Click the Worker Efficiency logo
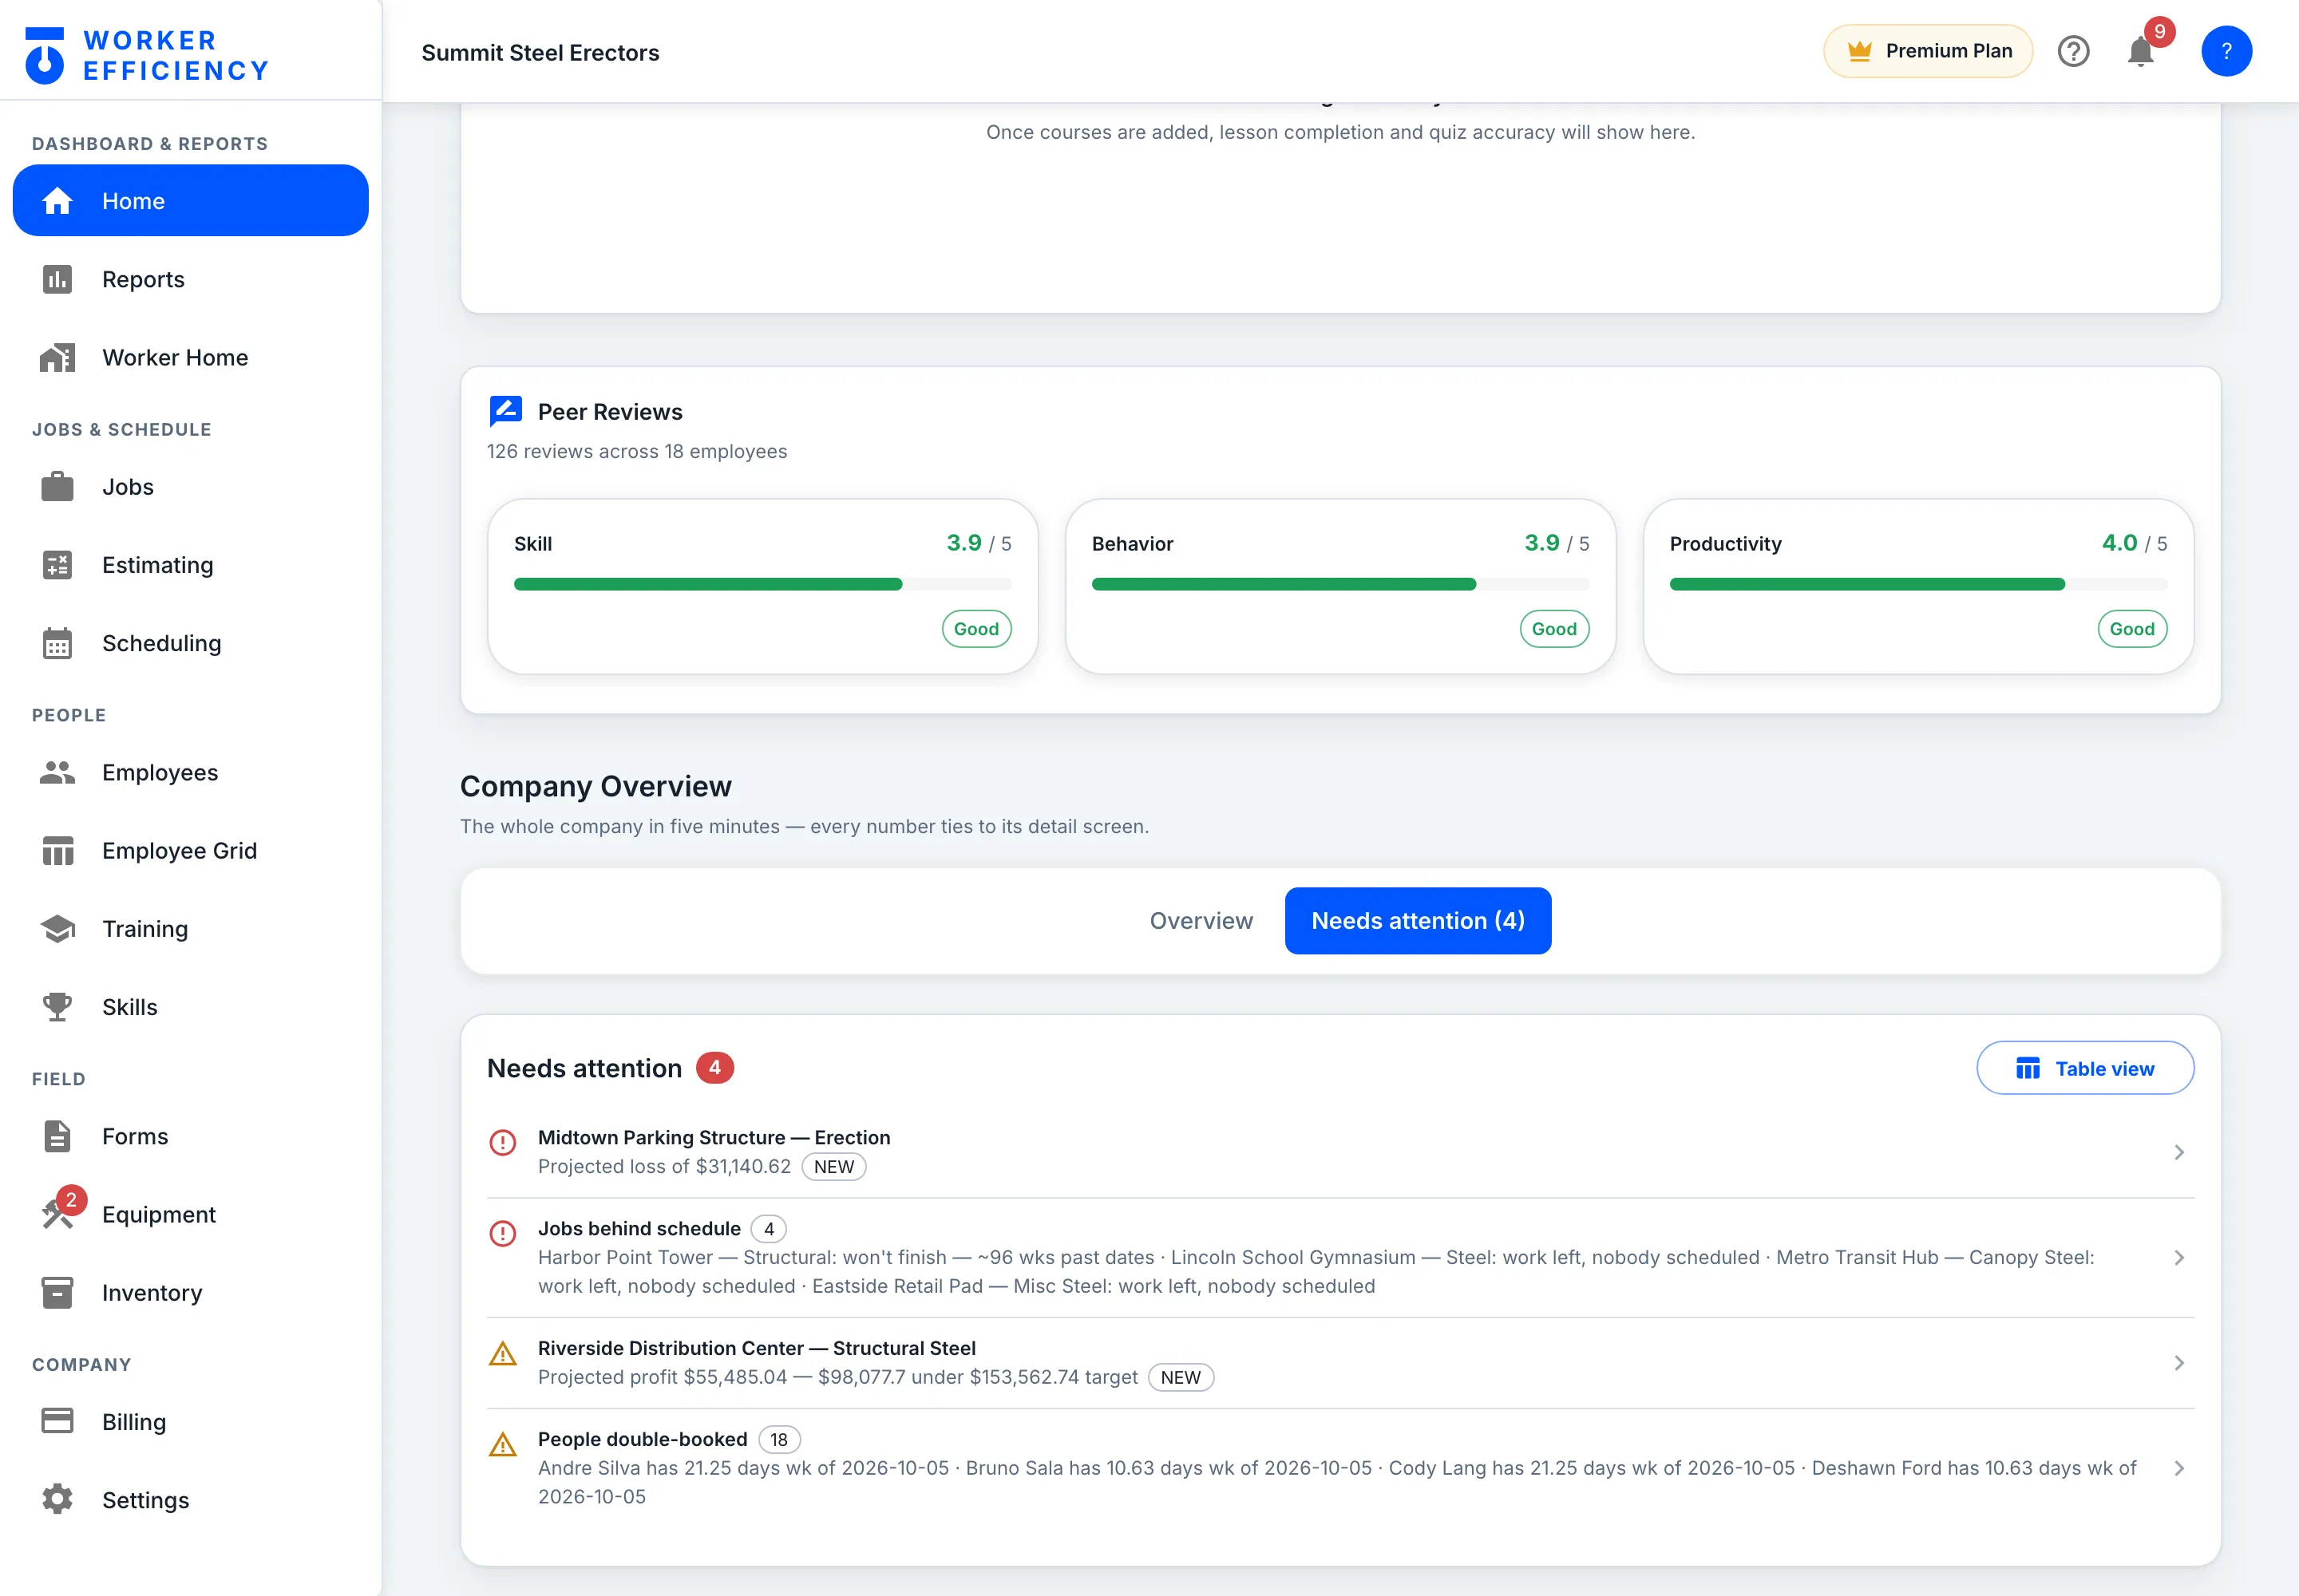2299x1596 pixels. click(x=146, y=55)
